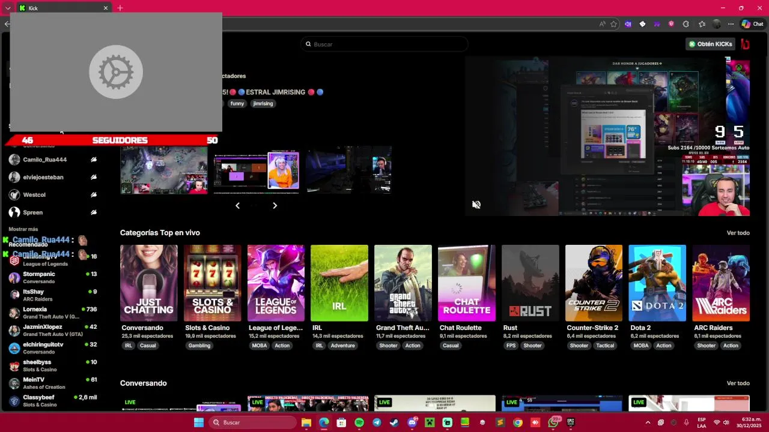Open the Dota 2 category thumbnail
769x432 pixels.
[657, 283]
